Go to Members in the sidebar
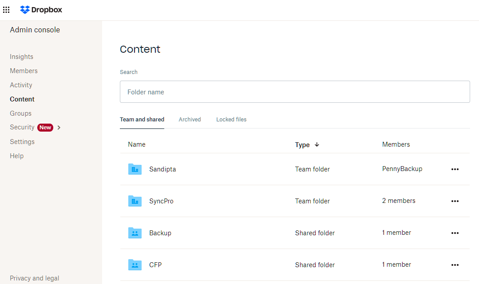 24,71
